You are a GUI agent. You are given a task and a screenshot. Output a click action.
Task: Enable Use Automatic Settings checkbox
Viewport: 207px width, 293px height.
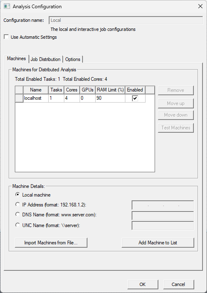point(6,37)
